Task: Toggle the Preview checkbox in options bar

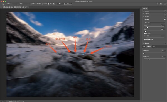Action: tap(48, 4)
